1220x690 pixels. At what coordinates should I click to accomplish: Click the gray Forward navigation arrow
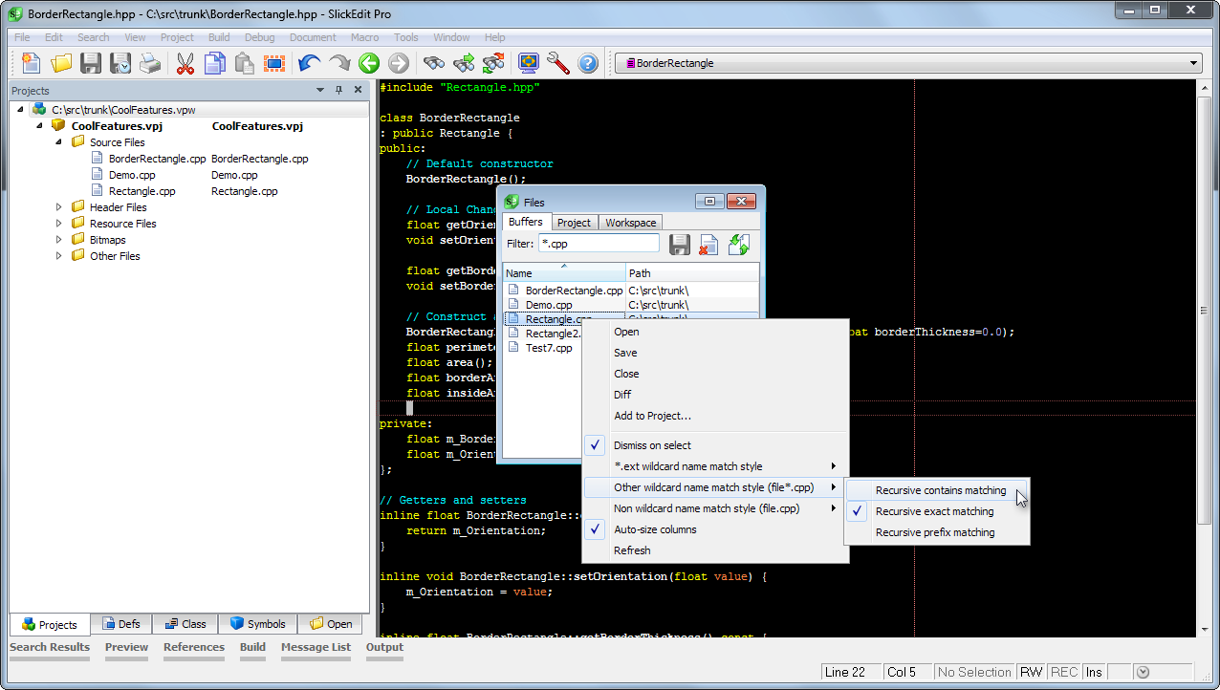pos(399,63)
